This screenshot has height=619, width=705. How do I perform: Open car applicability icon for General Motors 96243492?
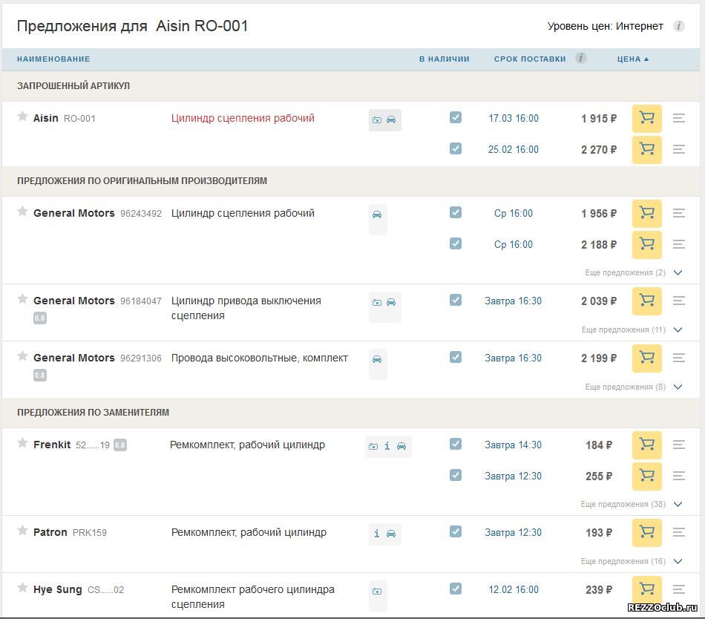pyautogui.click(x=377, y=214)
